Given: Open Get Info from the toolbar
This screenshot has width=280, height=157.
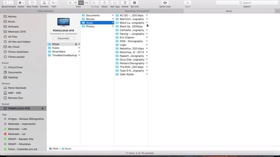Looking at the screenshot, I should (134, 3).
